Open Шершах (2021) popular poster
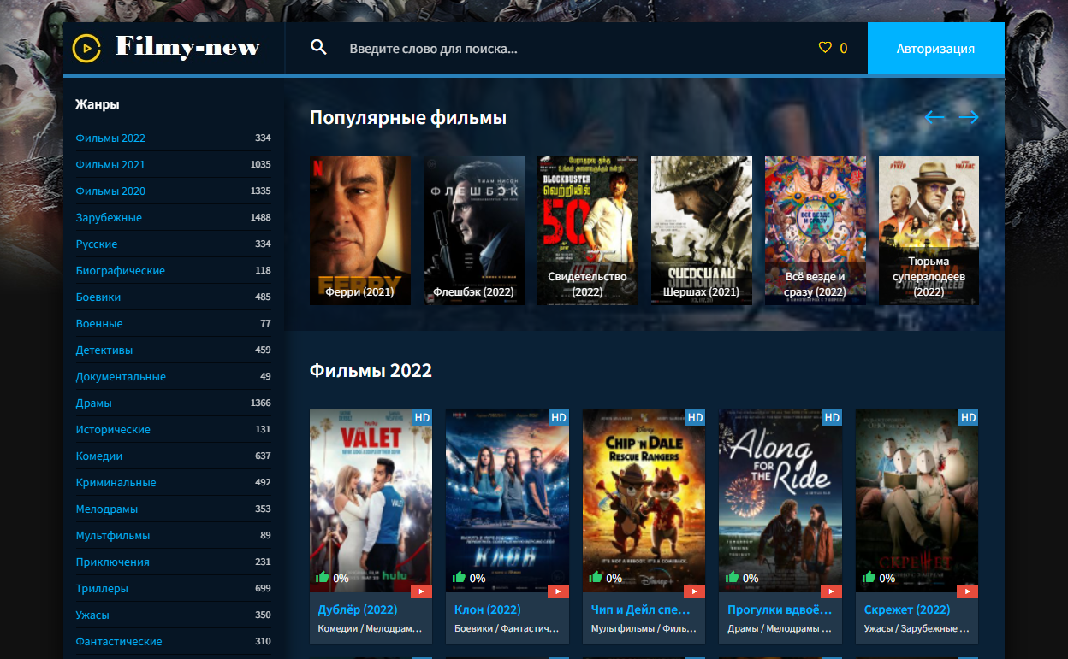 point(702,230)
